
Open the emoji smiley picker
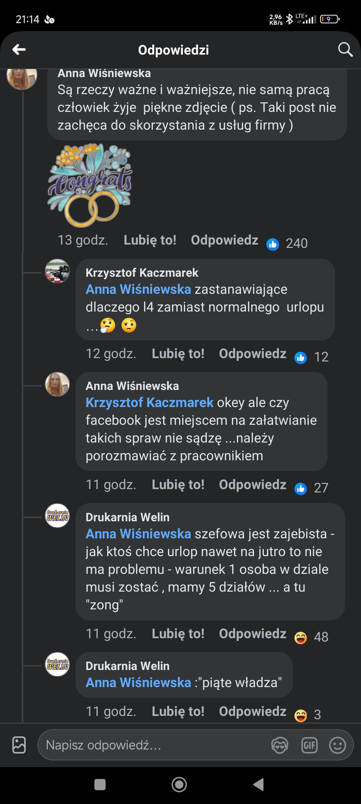click(337, 745)
